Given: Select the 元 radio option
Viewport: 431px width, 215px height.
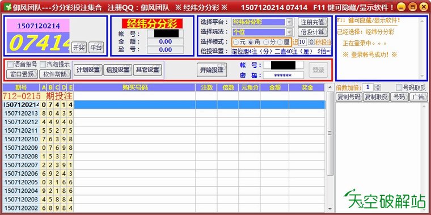Looking at the screenshot, I should coord(236,43).
